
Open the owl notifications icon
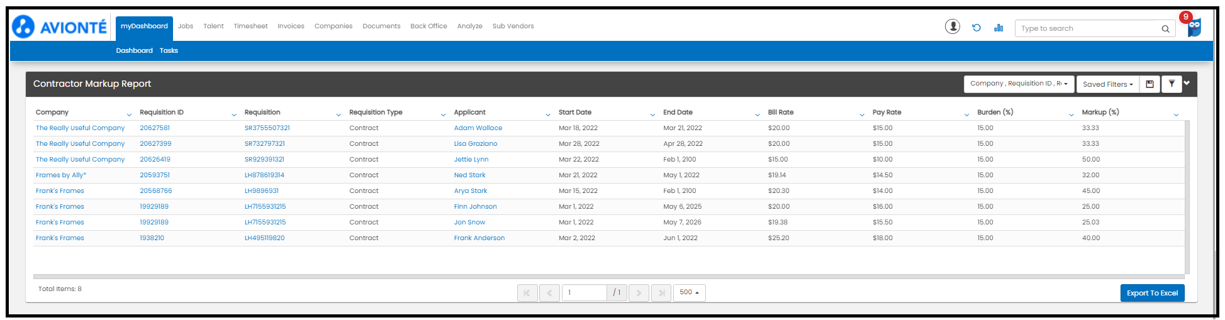coord(1194,27)
